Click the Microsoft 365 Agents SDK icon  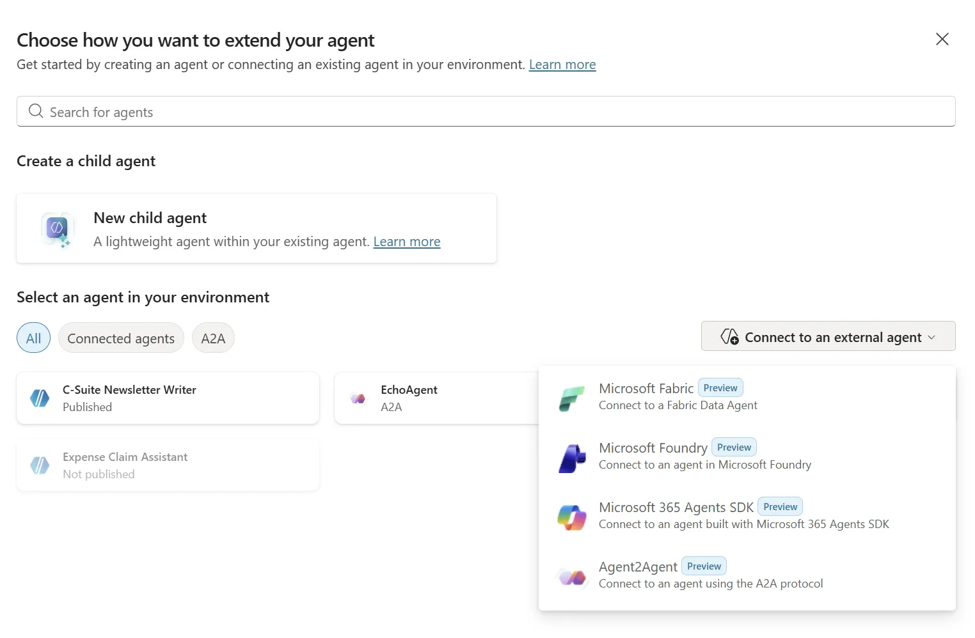click(572, 517)
